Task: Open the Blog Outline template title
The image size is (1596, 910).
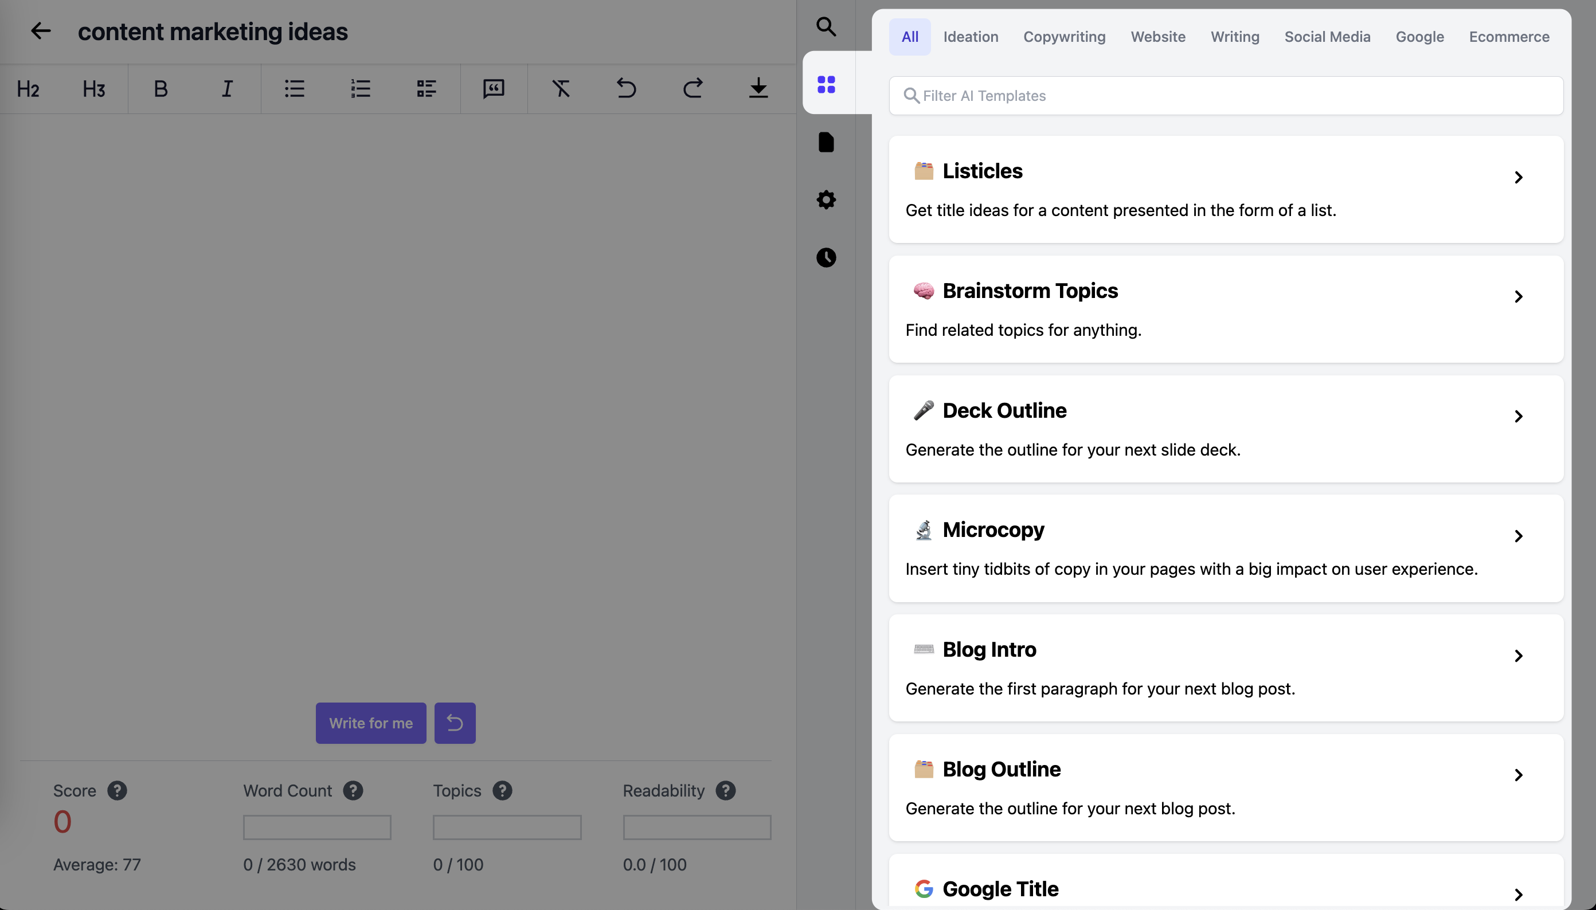Action: (x=1002, y=769)
